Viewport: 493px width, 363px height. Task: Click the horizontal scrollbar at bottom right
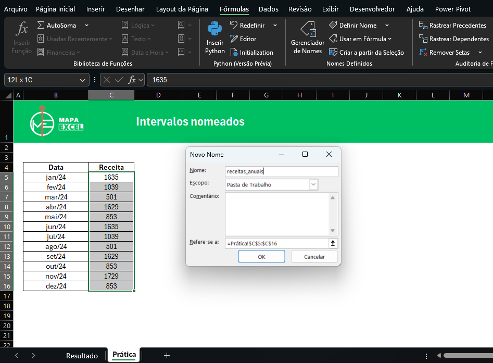(x=468, y=356)
